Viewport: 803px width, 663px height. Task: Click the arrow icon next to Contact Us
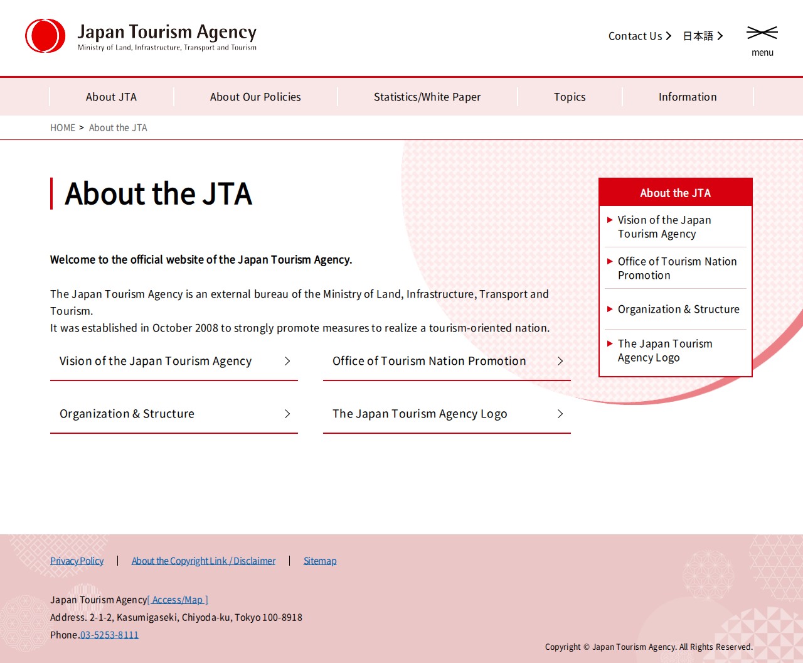669,36
